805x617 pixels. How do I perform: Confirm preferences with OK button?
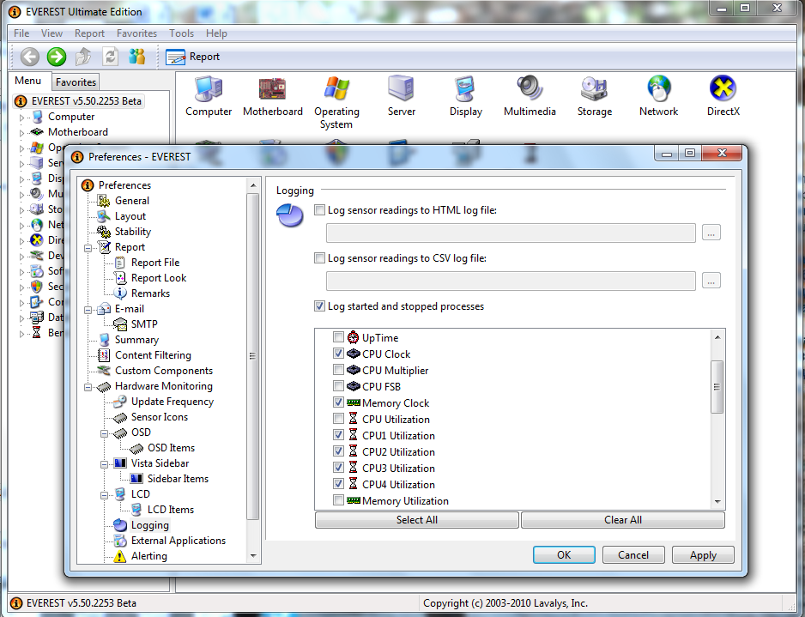(x=564, y=555)
